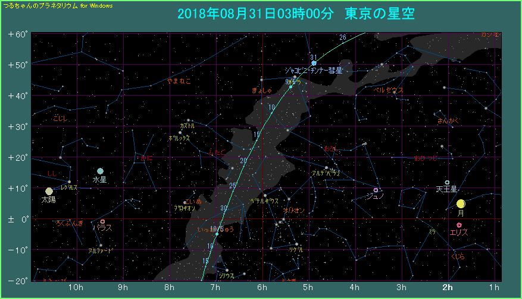Screen dimensions: 522x299
Task: Select the Uranus (天王星) marker
Action: pyautogui.click(x=447, y=182)
